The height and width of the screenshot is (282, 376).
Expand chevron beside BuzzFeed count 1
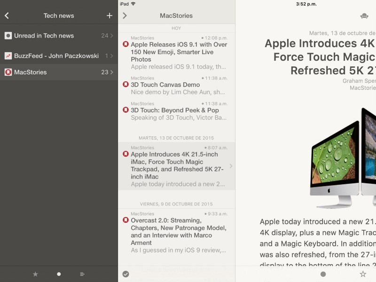[112, 56]
